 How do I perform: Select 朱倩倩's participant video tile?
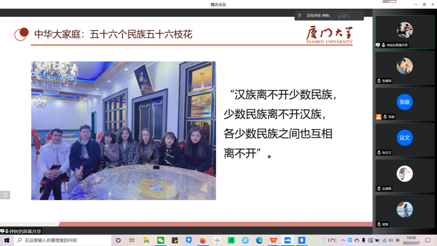click(405, 175)
